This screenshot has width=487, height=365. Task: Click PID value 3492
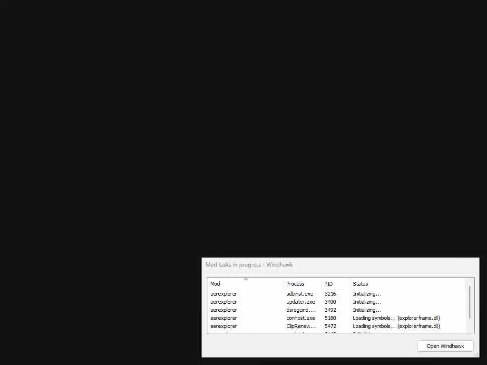[330, 310]
